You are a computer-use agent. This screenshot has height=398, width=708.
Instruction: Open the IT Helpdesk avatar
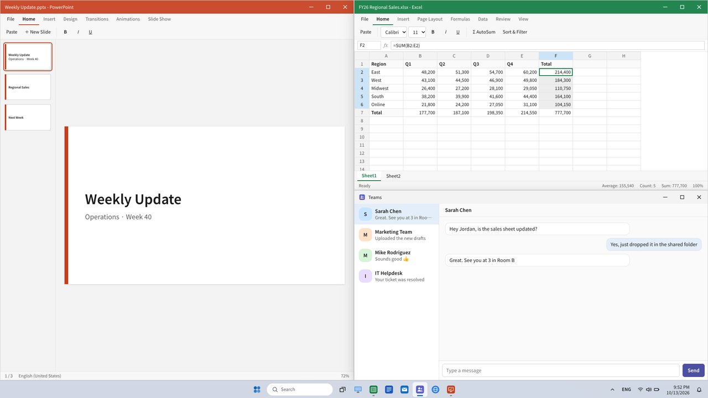click(365, 276)
